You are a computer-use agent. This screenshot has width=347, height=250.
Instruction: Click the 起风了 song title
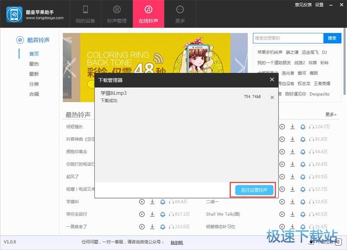pos(72,177)
